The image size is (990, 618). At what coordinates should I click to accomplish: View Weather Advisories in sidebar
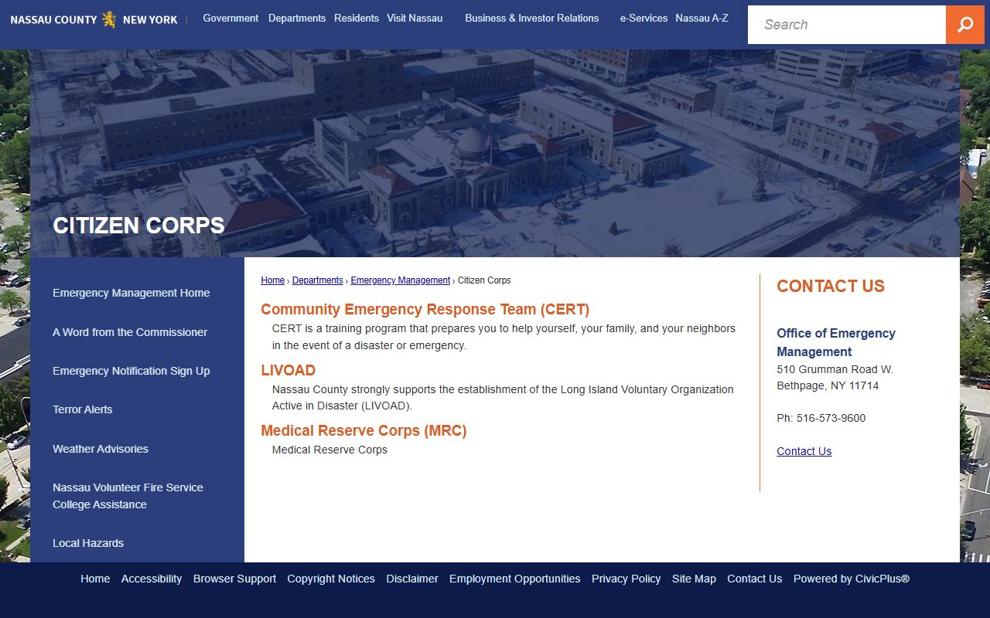pyautogui.click(x=101, y=449)
